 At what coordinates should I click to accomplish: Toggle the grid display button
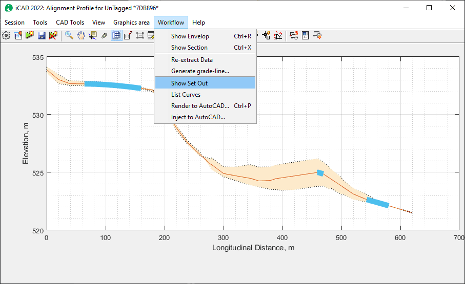[x=116, y=35]
